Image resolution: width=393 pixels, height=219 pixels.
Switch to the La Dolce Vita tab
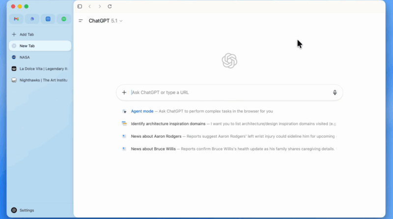click(x=40, y=69)
